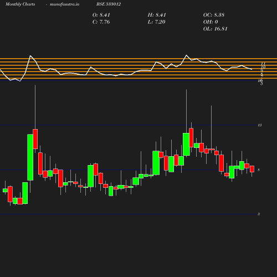Click the 'OH: 0' value
277x277 pixels.
211,22
